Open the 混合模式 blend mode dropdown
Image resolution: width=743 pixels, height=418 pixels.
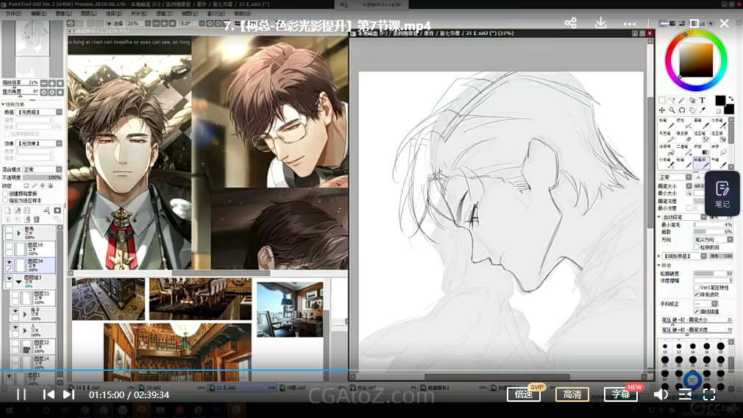pyautogui.click(x=42, y=169)
